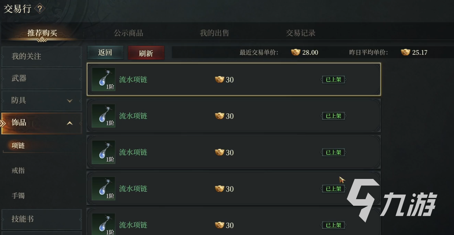454x235 pixels.
Task: Click second 流水项链 necklace item icon
Action: (104, 116)
